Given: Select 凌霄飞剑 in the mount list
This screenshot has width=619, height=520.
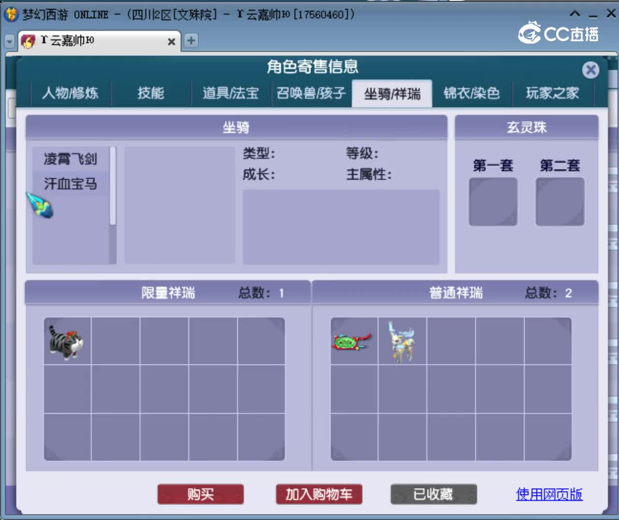Looking at the screenshot, I should (x=71, y=159).
